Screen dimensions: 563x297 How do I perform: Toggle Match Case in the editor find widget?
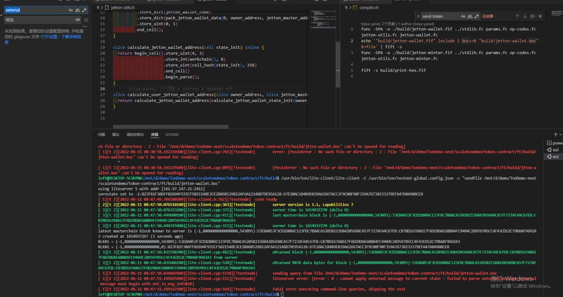click(463, 16)
